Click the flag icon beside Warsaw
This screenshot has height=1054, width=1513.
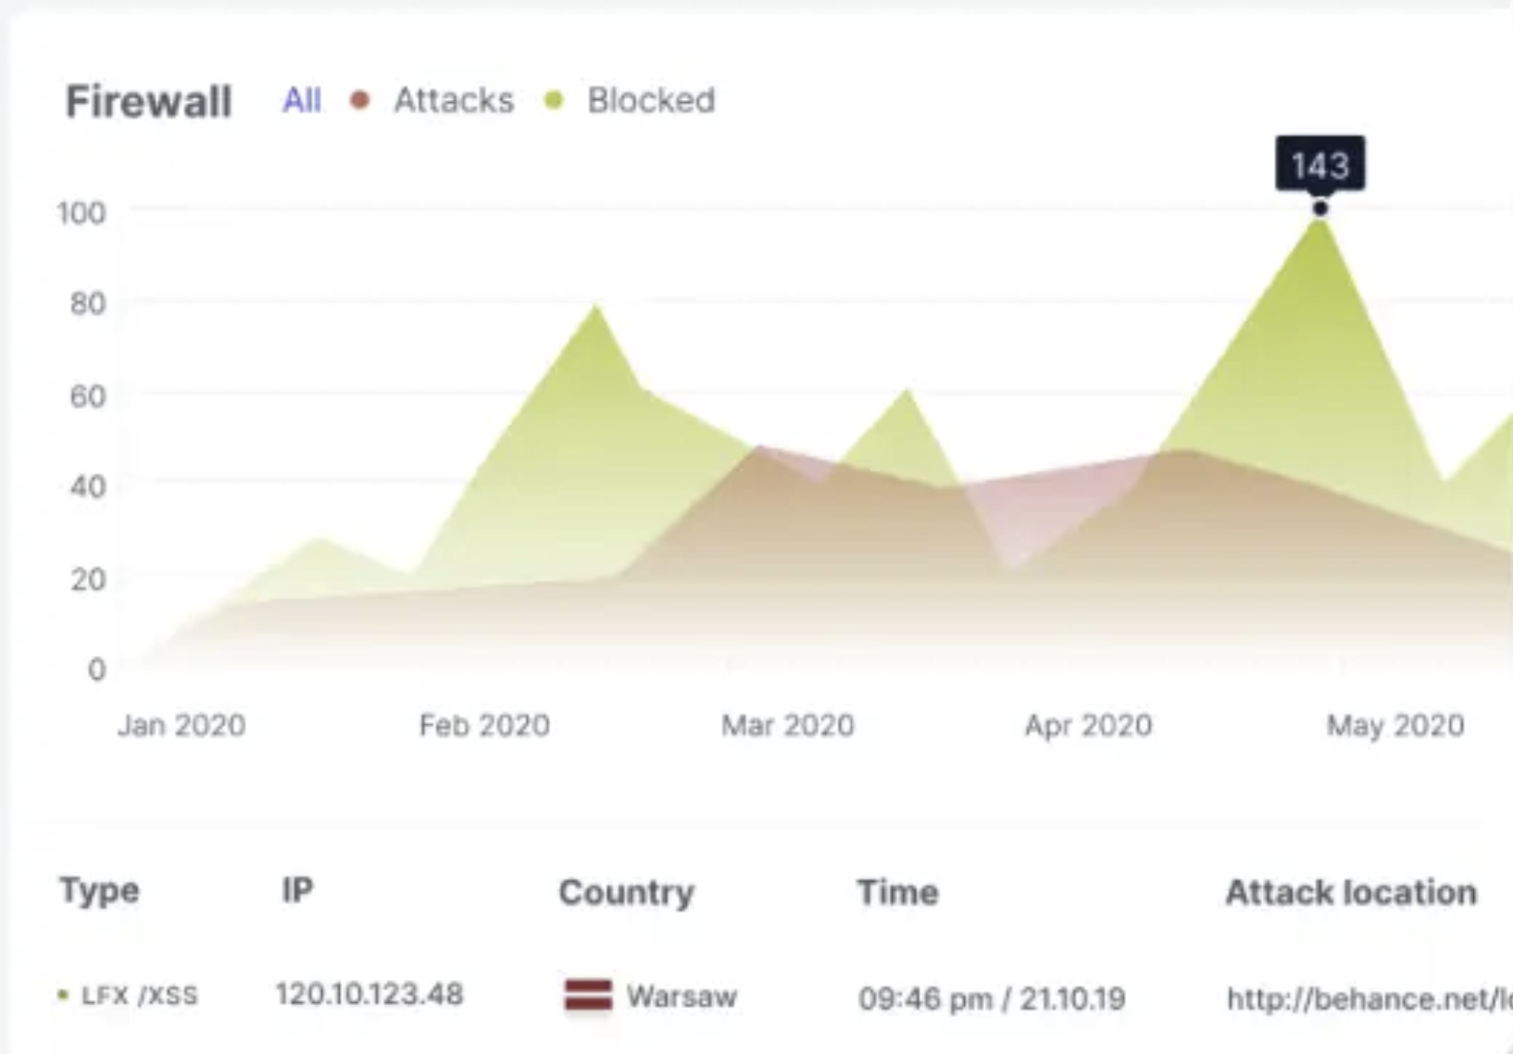tap(588, 996)
